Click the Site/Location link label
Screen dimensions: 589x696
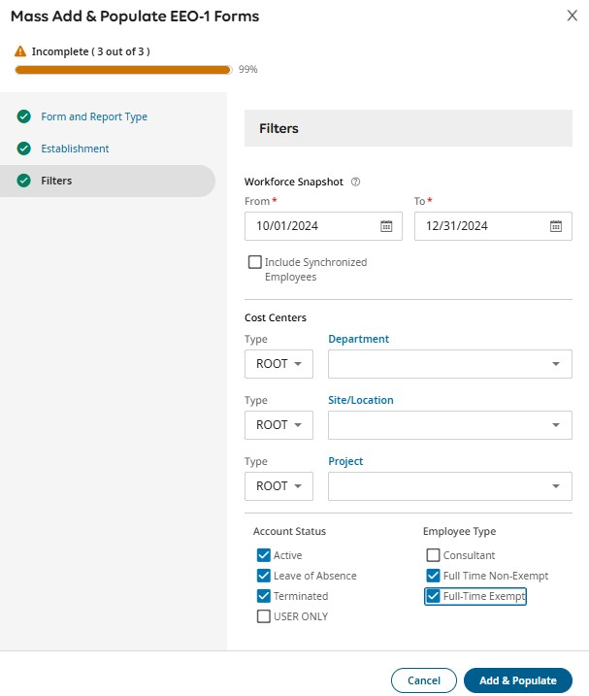coord(361,400)
